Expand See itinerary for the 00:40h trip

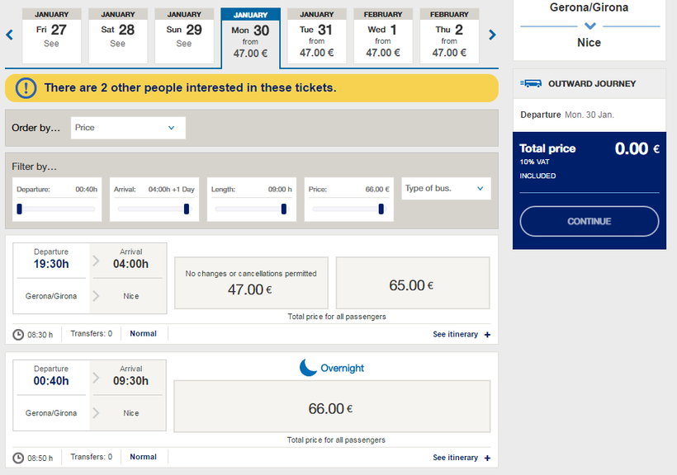tap(461, 458)
